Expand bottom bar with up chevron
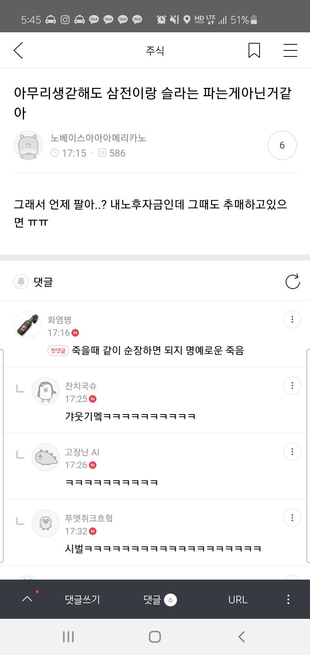This screenshot has height=655, width=310. click(x=27, y=599)
